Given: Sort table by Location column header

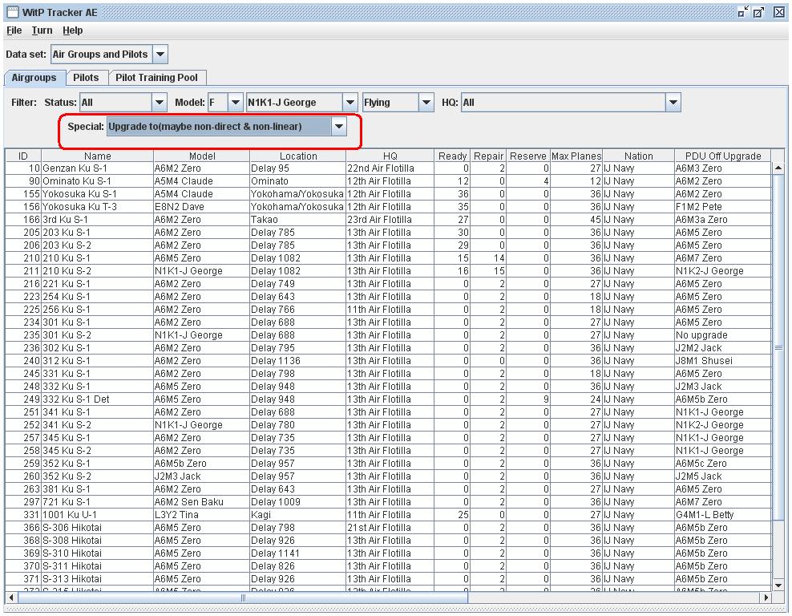Looking at the screenshot, I should pyautogui.click(x=298, y=156).
